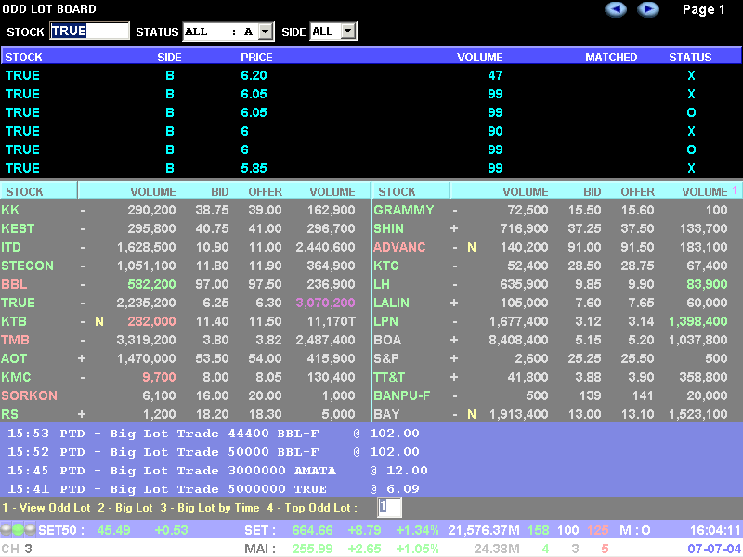Click the 15:52 BBL-F big lot trade news
Screen dimensions: 743x557
[214, 452]
